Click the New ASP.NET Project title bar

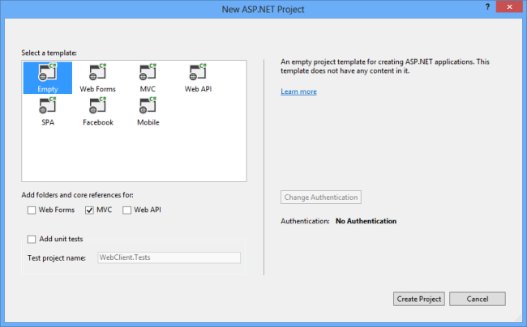point(263,9)
